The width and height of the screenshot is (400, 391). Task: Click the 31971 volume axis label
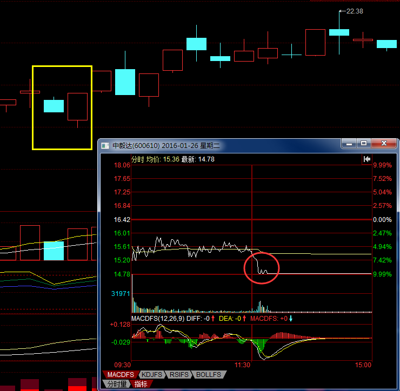point(121,294)
